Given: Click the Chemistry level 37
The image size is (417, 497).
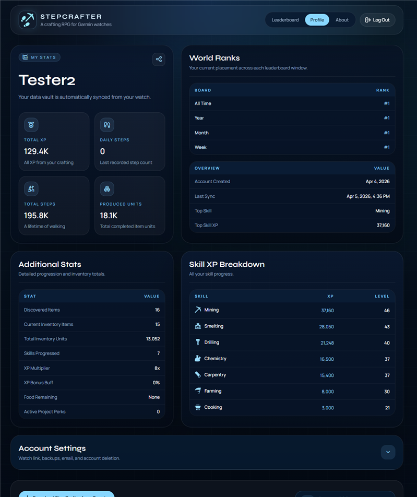Looking at the screenshot, I should coord(387,359).
